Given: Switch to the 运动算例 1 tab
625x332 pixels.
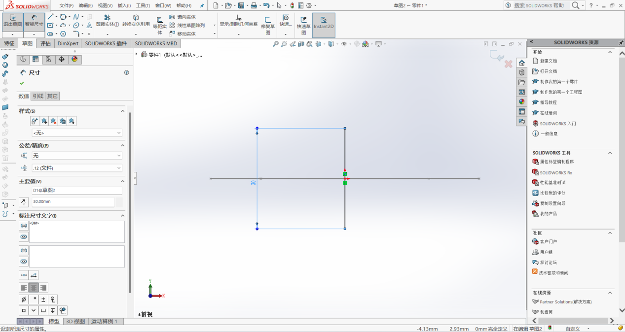Looking at the screenshot, I should [x=104, y=321].
